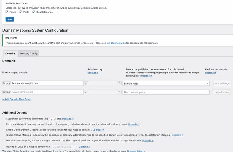Toggle the Posts checkbox

pos(20,12)
